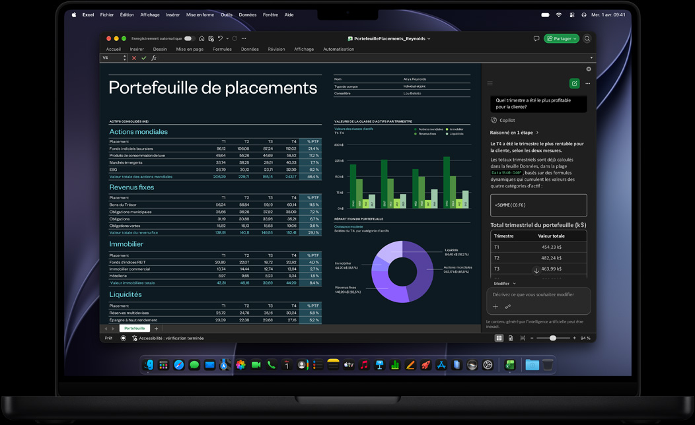695x425 pixels.
Task: Click 'Accessibilité : vérification terminée' status
Action: point(168,339)
